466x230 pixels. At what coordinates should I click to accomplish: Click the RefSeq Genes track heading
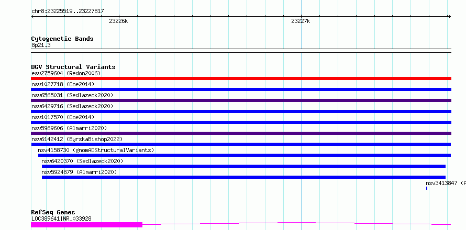(x=53, y=212)
